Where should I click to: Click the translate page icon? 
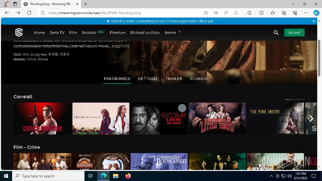click(x=216, y=13)
